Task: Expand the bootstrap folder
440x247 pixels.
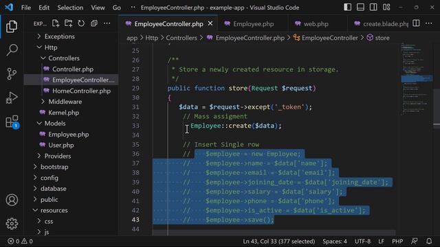Action: [54, 167]
